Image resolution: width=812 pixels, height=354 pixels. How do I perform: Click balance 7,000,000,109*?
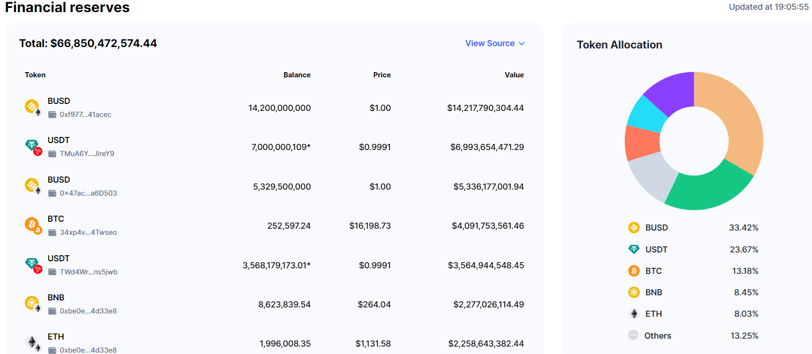click(281, 147)
